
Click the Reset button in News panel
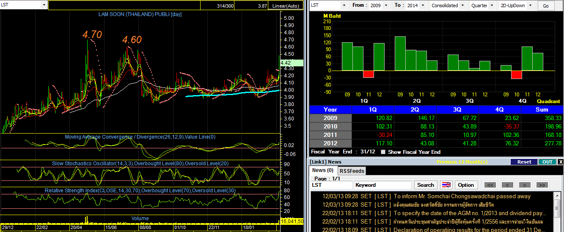click(x=524, y=162)
